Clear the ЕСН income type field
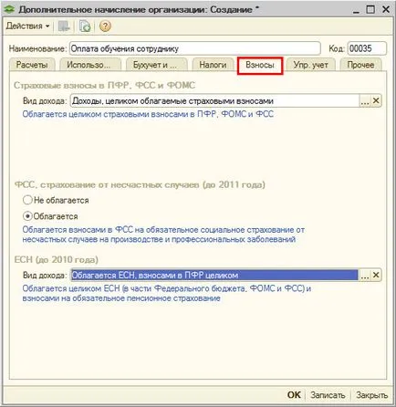This screenshot has width=396, height=407. click(376, 275)
